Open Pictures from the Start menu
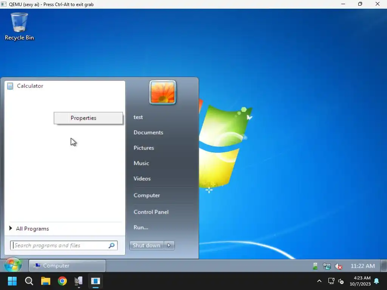387x290 pixels. click(144, 148)
